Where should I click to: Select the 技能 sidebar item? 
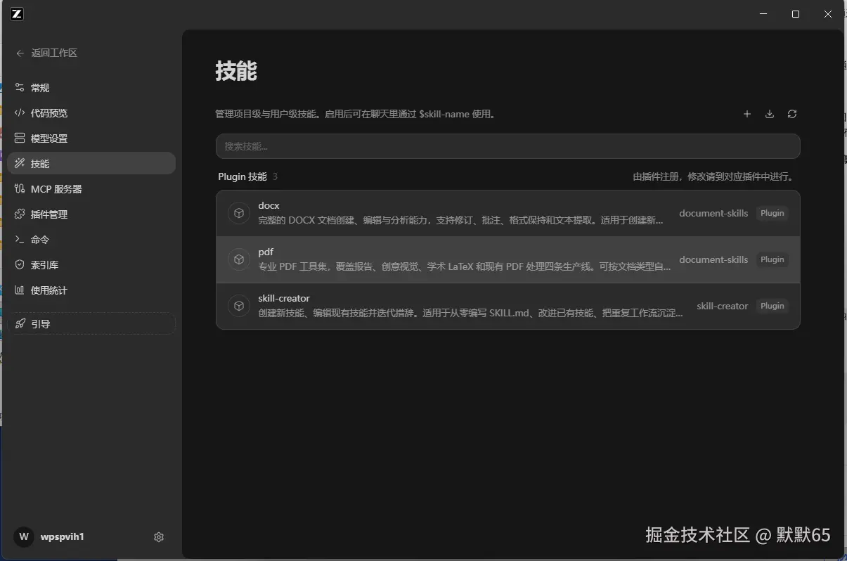(91, 164)
